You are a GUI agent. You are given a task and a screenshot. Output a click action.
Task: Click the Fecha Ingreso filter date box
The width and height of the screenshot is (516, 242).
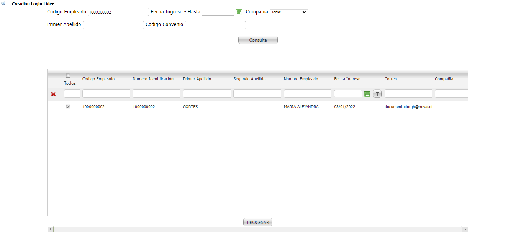pyautogui.click(x=348, y=94)
